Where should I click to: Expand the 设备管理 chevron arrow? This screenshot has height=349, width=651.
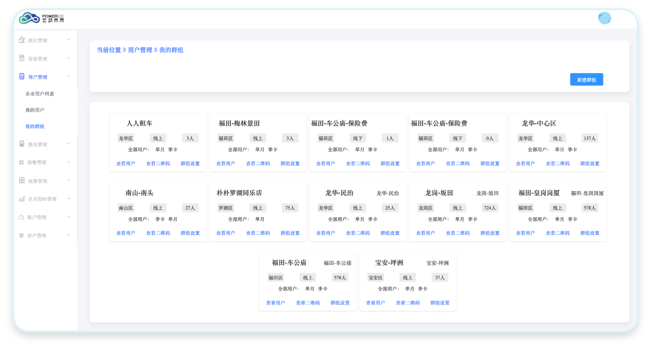coord(69,58)
